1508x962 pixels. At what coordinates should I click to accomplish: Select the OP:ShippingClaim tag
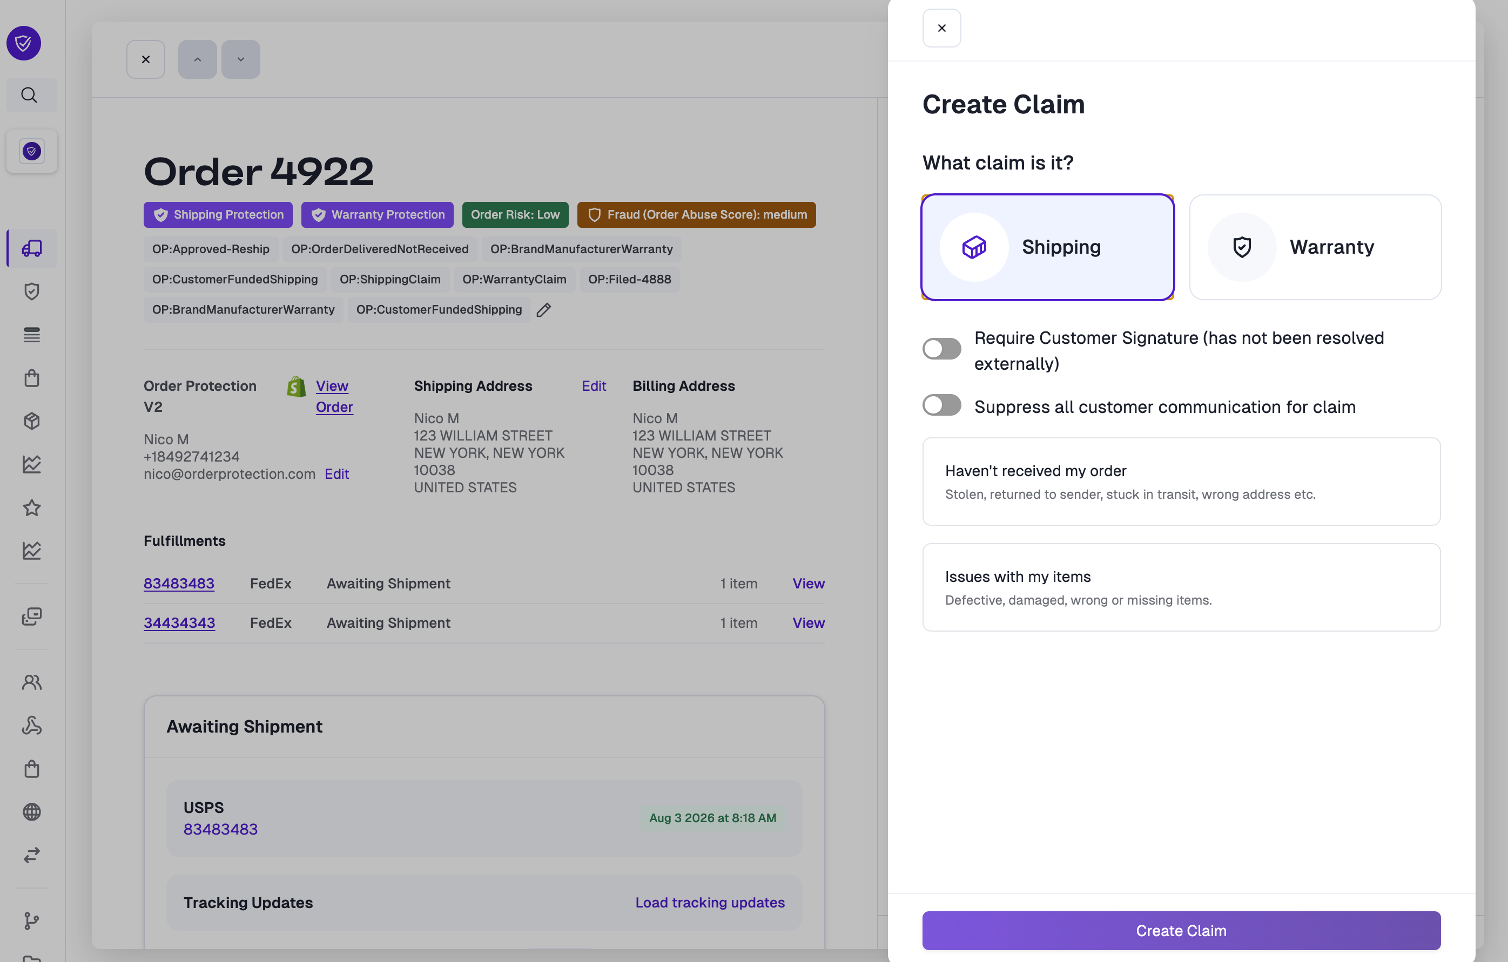pyautogui.click(x=389, y=279)
